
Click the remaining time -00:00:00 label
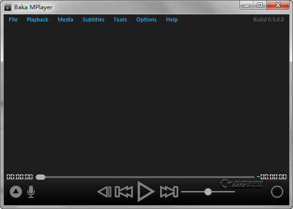pos(272,177)
